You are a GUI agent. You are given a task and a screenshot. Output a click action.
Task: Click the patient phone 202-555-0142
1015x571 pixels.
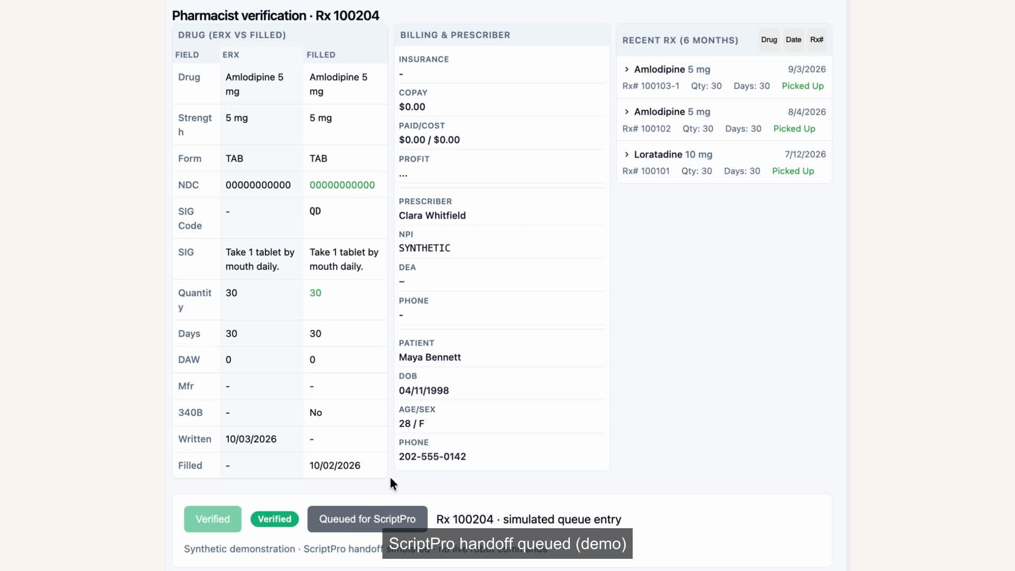click(x=432, y=457)
